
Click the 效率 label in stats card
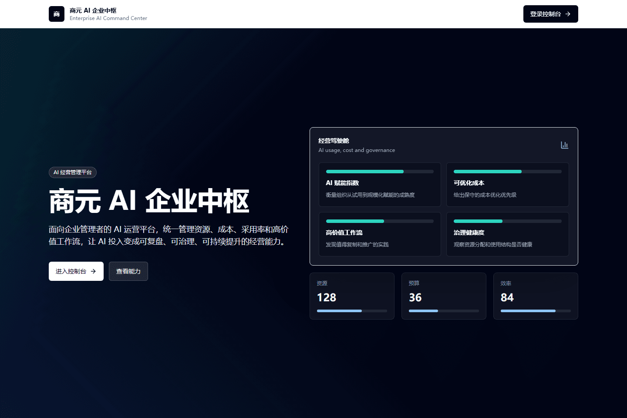tap(506, 283)
